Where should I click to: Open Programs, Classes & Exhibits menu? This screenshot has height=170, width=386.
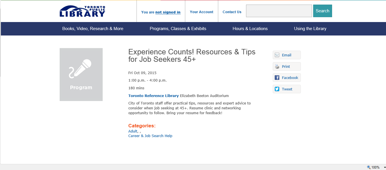[x=178, y=29]
